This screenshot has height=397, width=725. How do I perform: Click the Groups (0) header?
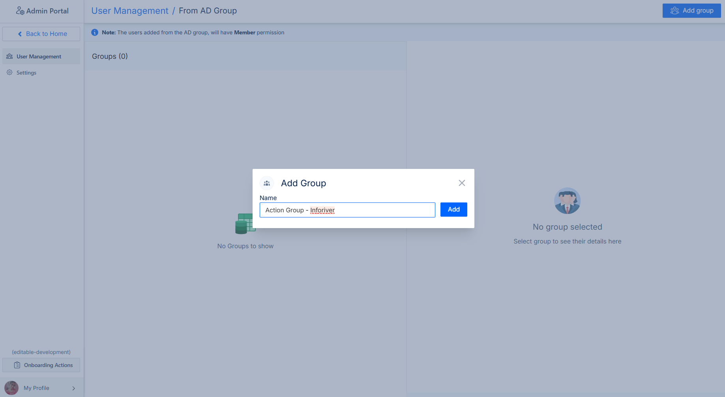(x=110, y=56)
